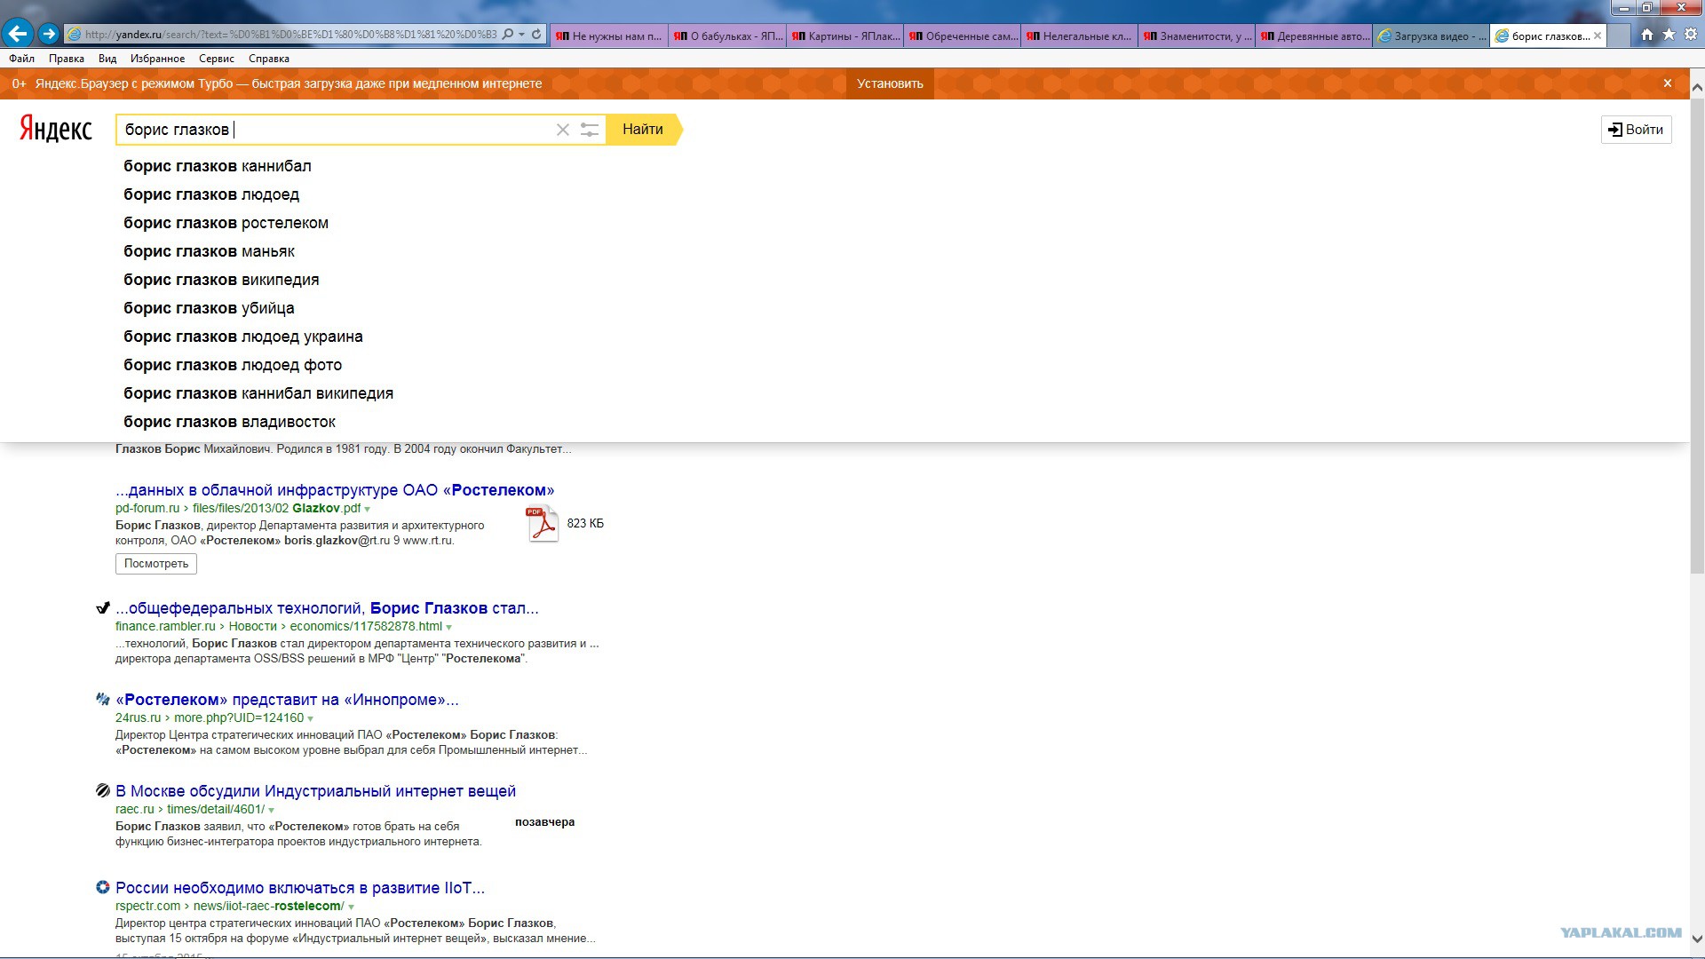Click the address bar search magnifier icon
Screen dimensions: 1705x959
point(508,35)
